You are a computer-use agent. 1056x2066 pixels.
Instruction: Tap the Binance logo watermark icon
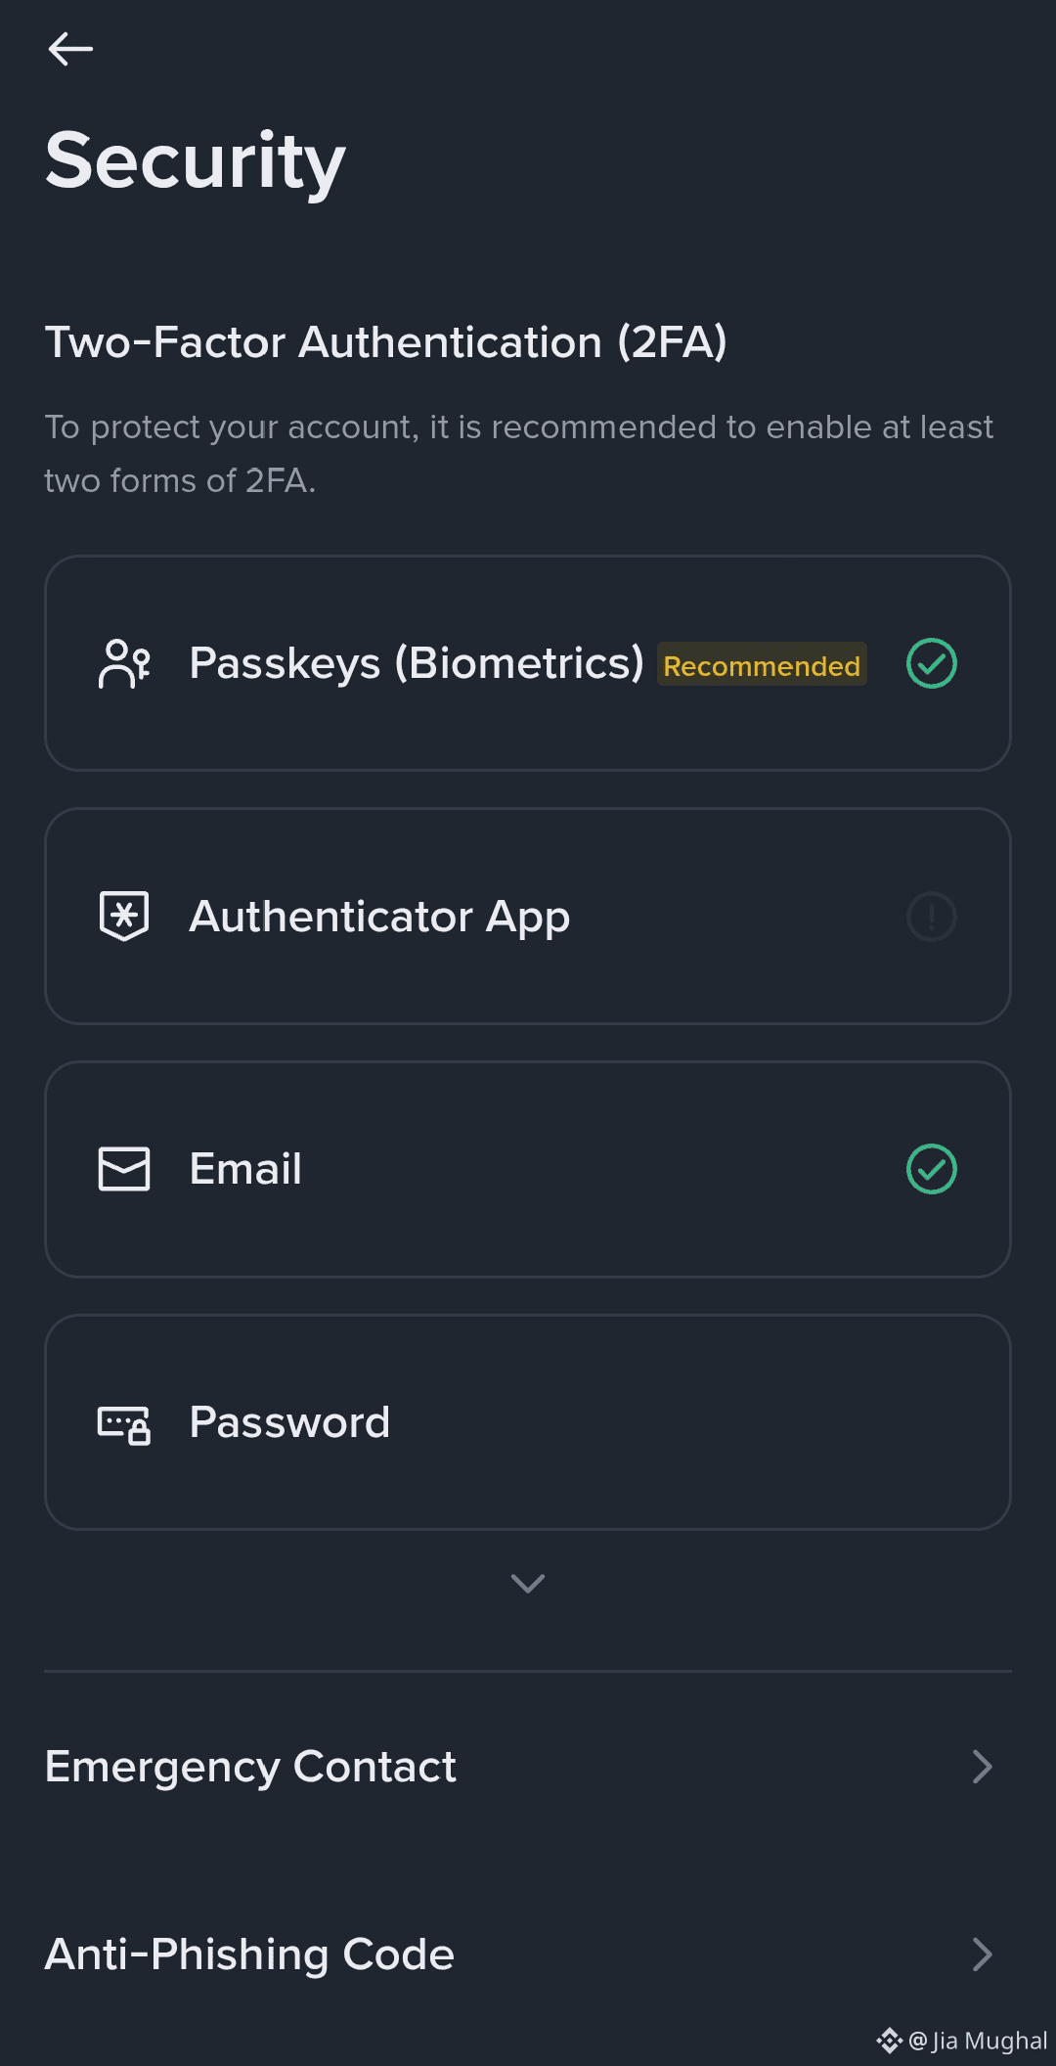(x=889, y=2041)
